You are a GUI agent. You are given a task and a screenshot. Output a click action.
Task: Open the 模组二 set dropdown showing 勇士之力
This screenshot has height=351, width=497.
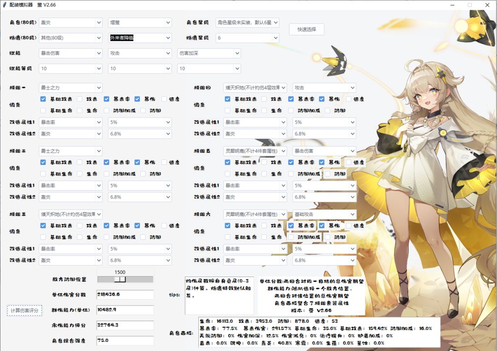(x=70, y=151)
